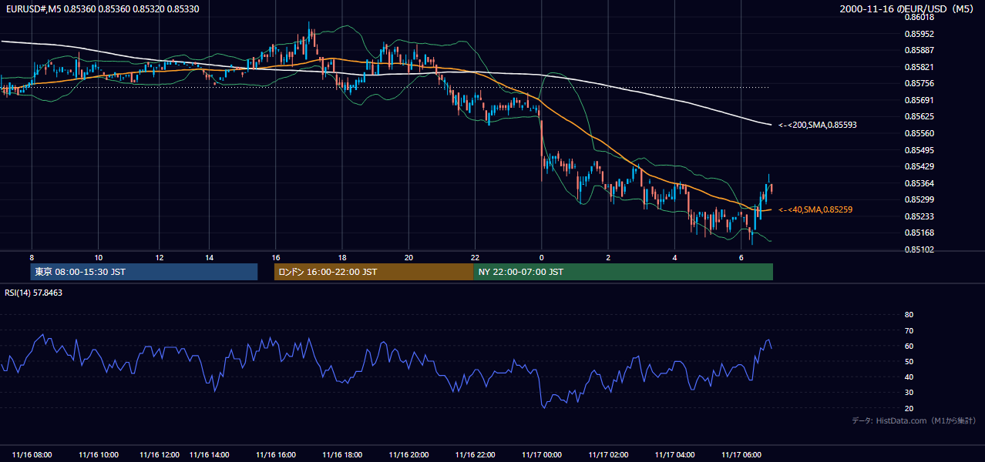This screenshot has height=462, width=985.
Task: Click price axis value 0.85821
Action: point(919,67)
